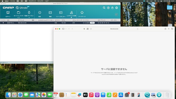Open the Apple menu
Screen dimensions: 176x99
tap(2, 1)
